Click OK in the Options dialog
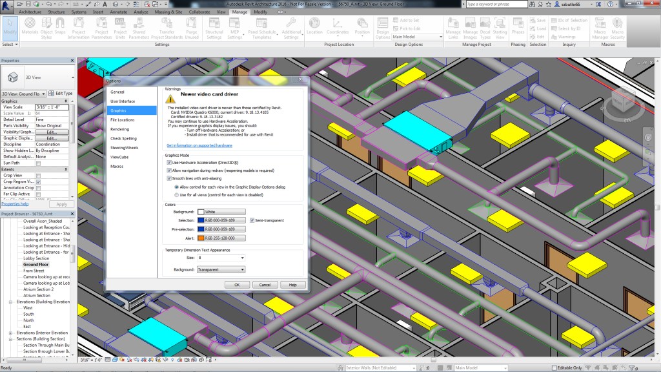Viewport: 661px width, 372px height. 237,284
